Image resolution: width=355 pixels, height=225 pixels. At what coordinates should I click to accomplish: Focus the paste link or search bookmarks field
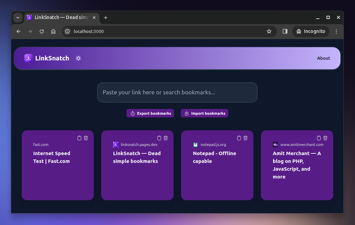(177, 93)
